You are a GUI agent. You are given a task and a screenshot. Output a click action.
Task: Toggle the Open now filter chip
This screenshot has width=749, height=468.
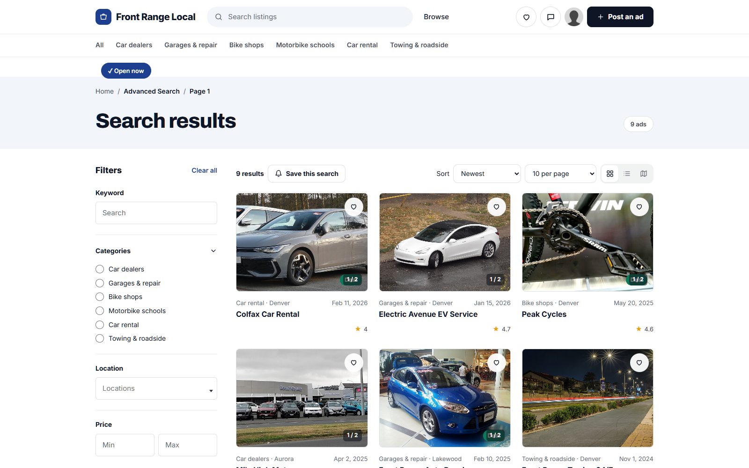tap(126, 71)
